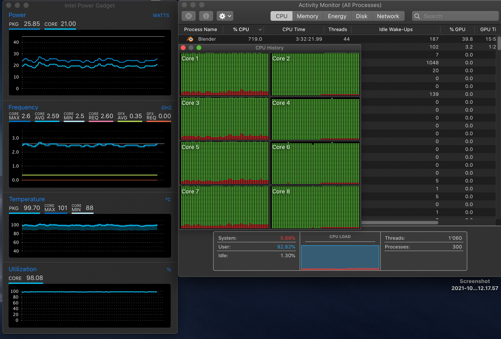Click the Processes 300 count
Image resolution: width=501 pixels, height=339 pixels.
click(x=457, y=247)
